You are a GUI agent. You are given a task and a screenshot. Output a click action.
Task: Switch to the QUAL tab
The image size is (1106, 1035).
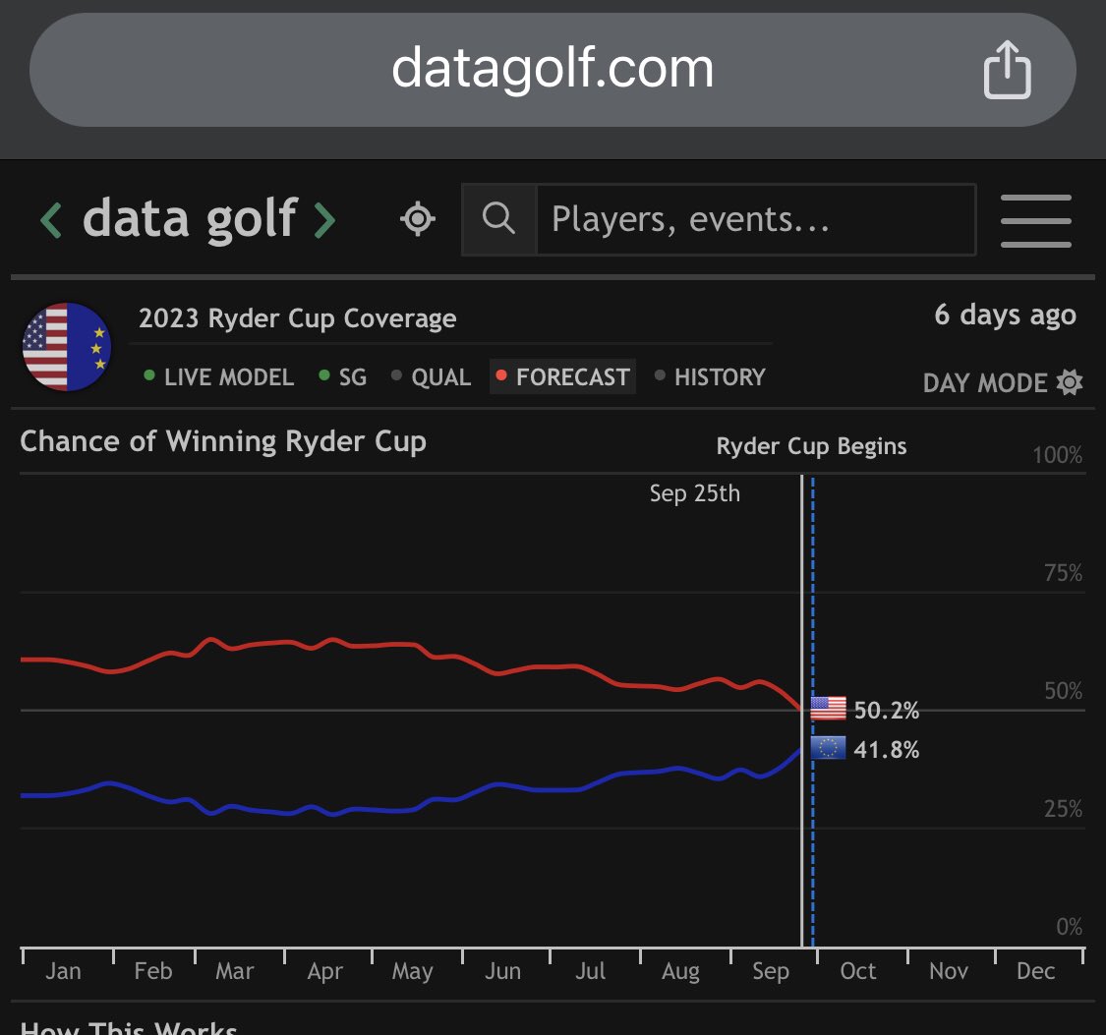pos(431,376)
